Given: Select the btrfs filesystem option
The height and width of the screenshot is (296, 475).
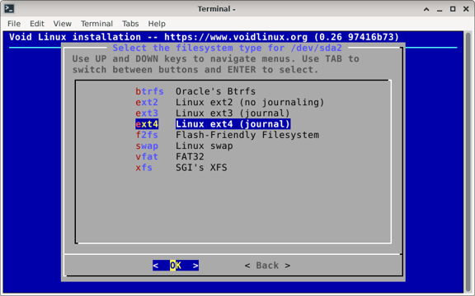Looking at the screenshot, I should click(195, 91).
